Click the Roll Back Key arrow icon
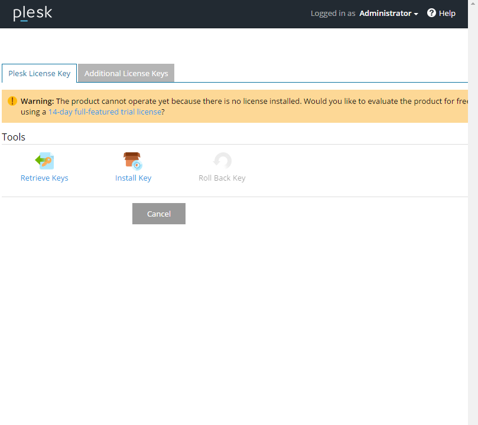The width and height of the screenshot is (478, 425). coord(222,161)
